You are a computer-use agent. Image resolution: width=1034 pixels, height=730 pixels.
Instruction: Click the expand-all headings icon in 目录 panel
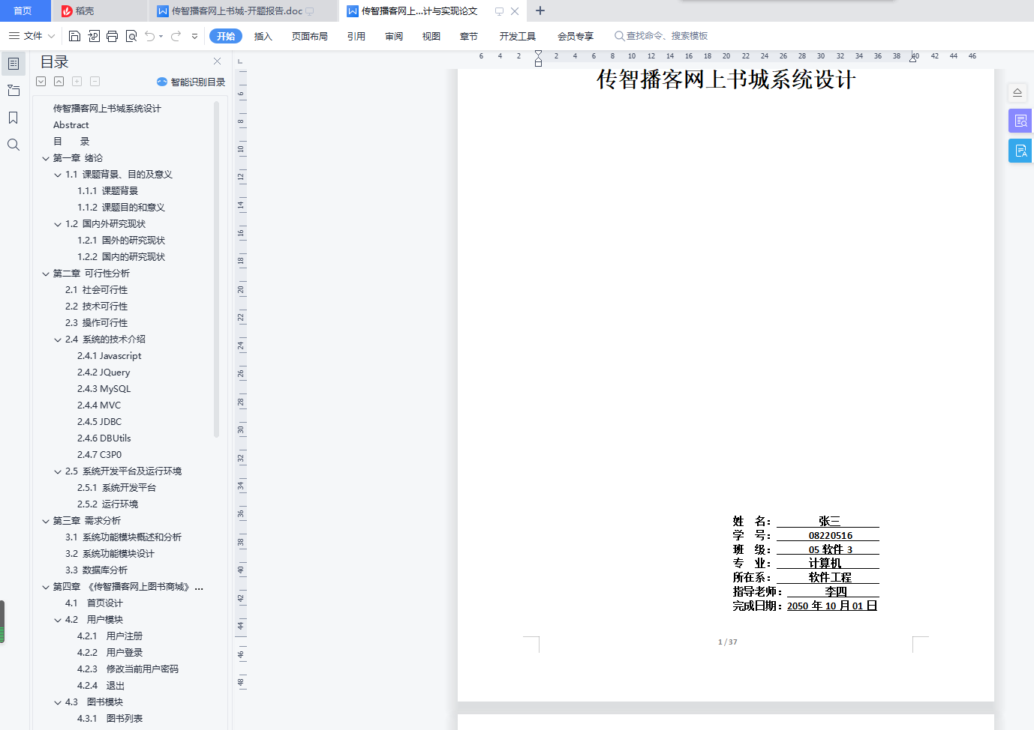(x=41, y=82)
